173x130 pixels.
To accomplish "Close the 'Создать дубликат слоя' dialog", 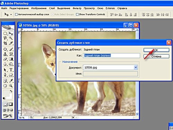I will [169, 43].
